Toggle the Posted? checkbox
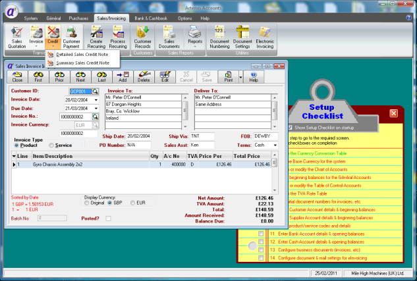 point(108,218)
